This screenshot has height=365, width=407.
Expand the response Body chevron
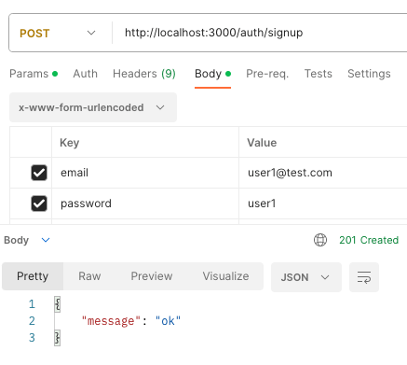coord(46,240)
